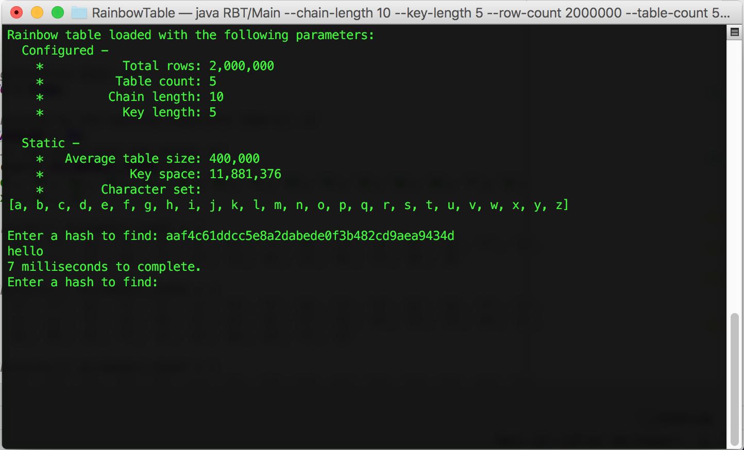Maximize the terminal with the green button
The image size is (744, 450).
(x=58, y=13)
